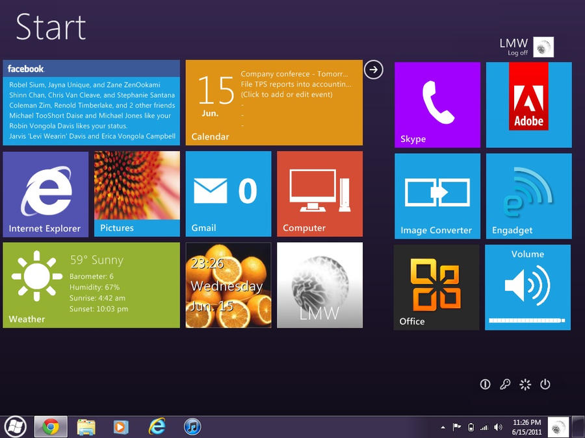Click the facebook tile header
Screen dimensions: 585x438
pyautogui.click(x=92, y=69)
